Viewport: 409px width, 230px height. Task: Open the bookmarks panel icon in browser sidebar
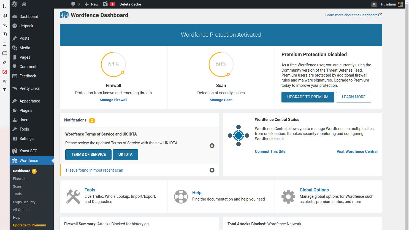[x=5, y=6]
